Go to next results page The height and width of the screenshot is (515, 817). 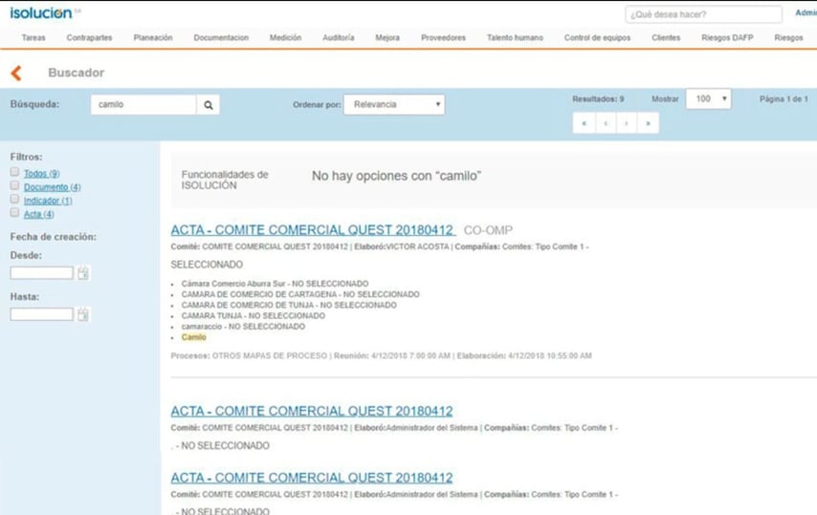[x=627, y=123]
